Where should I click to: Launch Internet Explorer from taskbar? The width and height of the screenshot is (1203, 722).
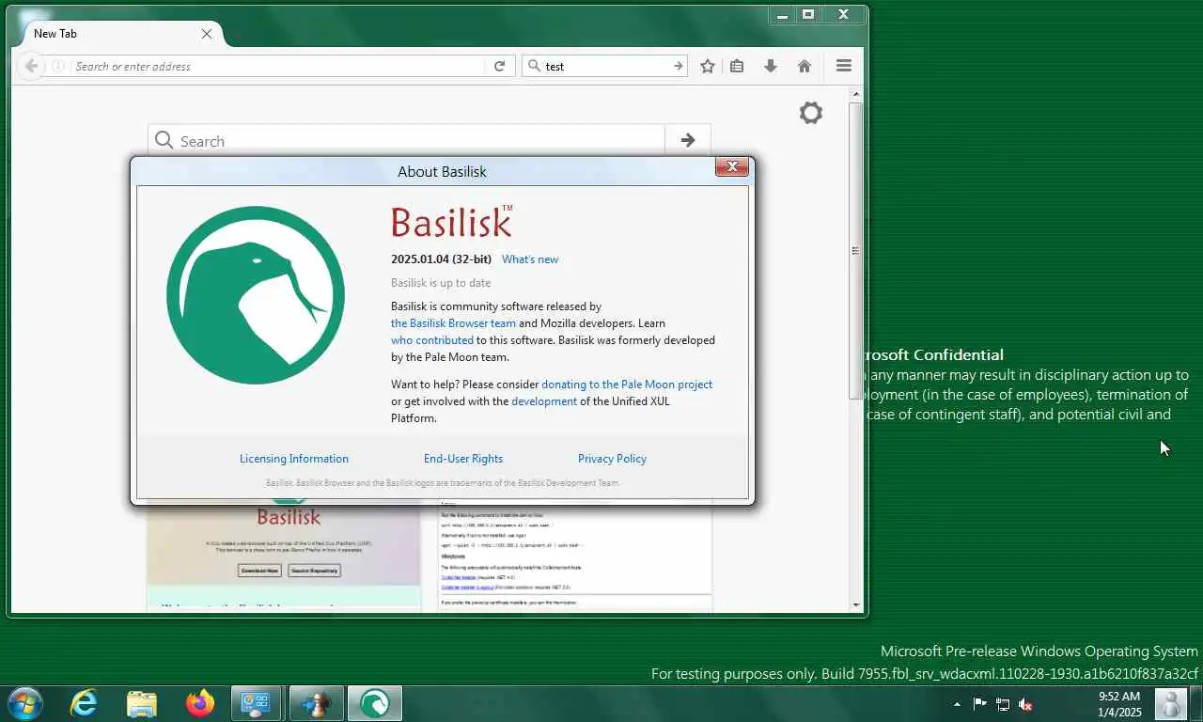(x=84, y=703)
